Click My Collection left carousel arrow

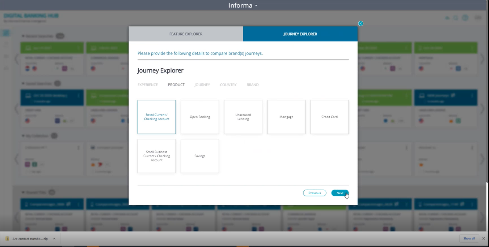[16, 159]
